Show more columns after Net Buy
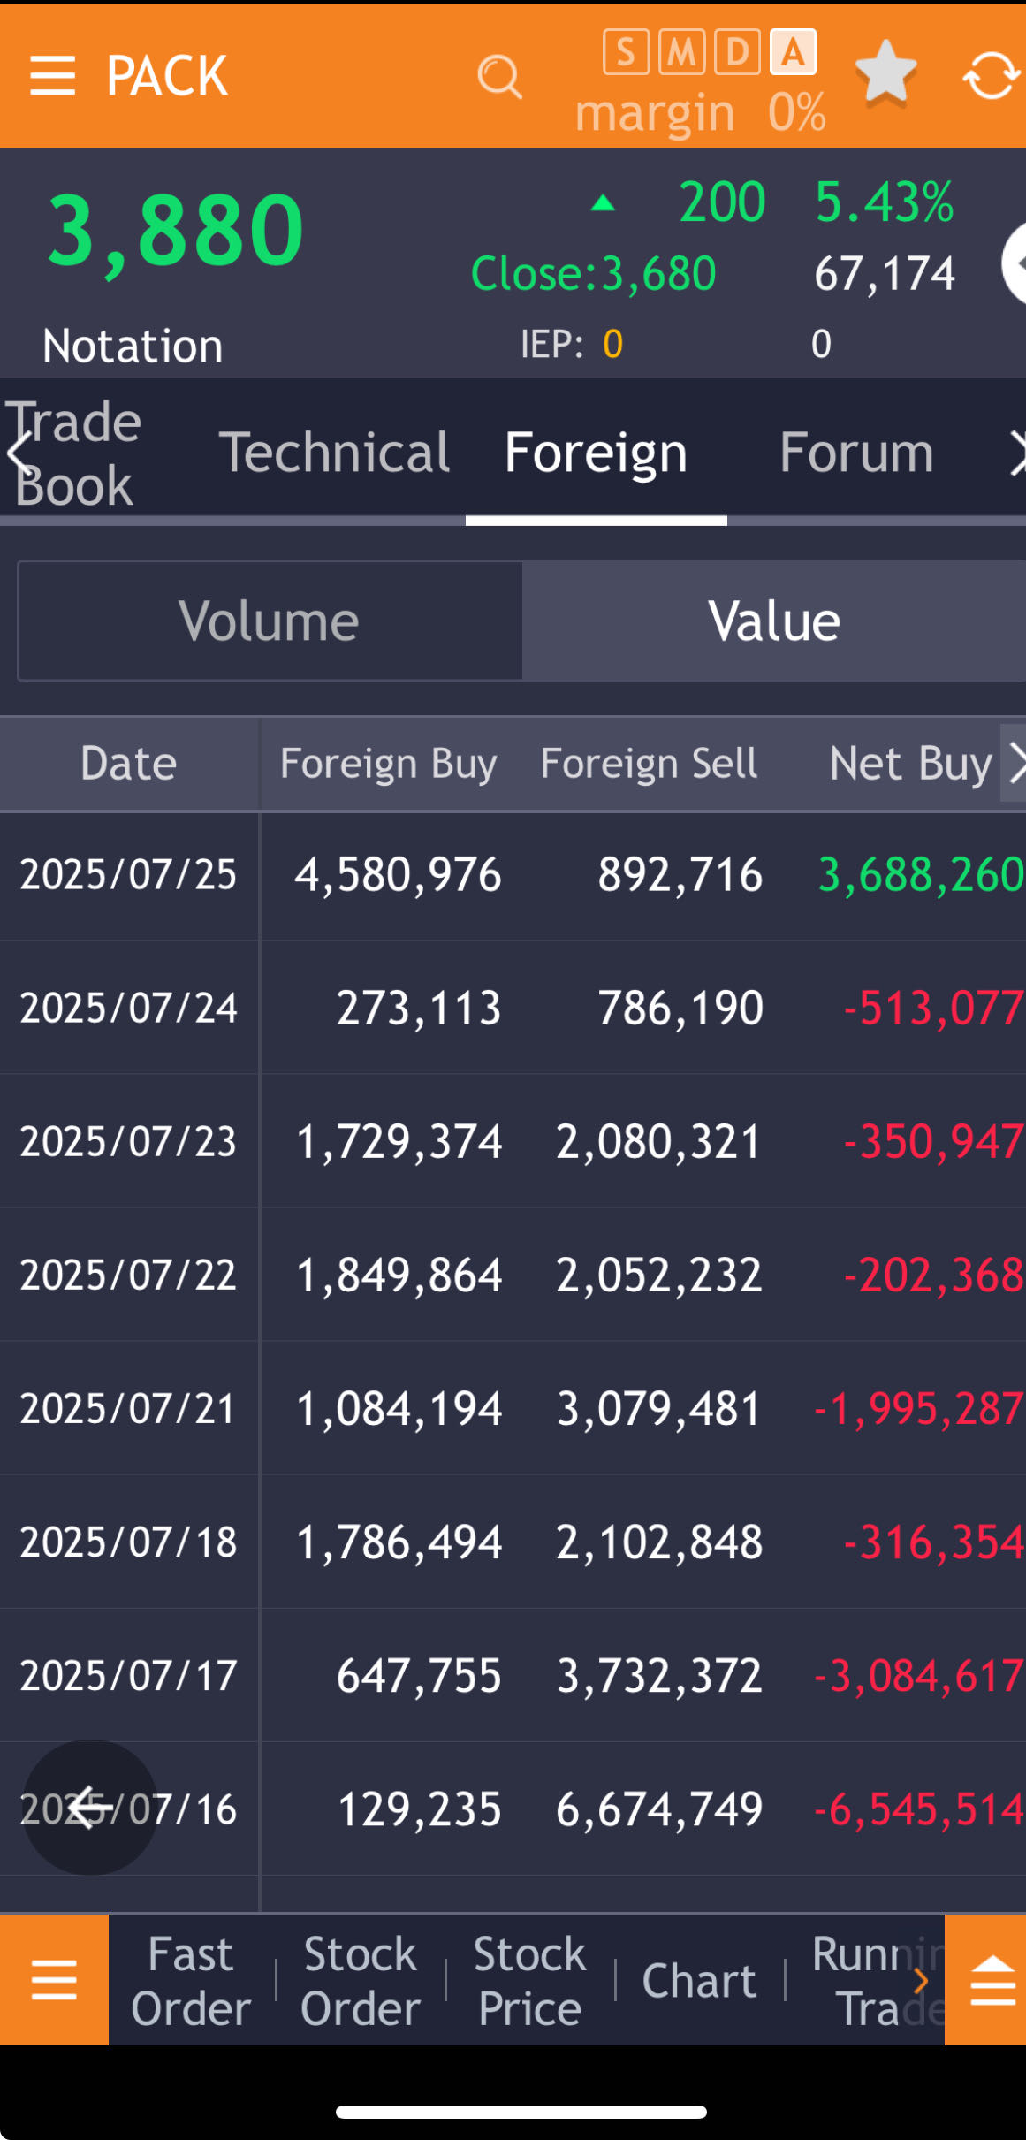Screen dimensions: 1026x2140 tap(1015, 763)
